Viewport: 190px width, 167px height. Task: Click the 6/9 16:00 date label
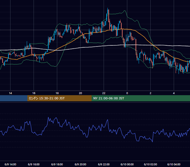pos(34,164)
